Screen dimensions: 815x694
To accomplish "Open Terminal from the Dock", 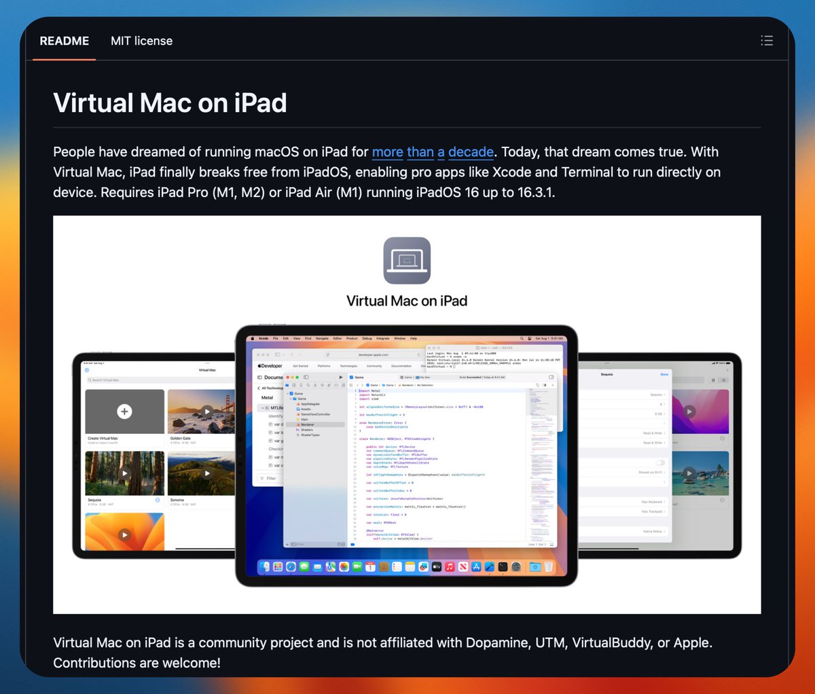I will click(503, 566).
